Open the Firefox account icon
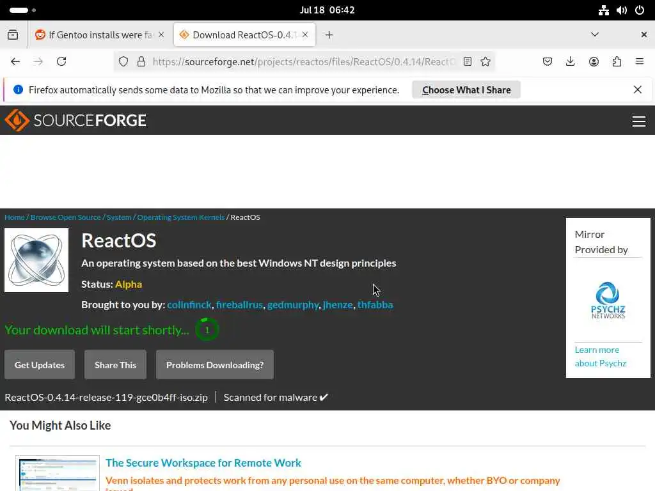655x491 pixels. coord(594,62)
